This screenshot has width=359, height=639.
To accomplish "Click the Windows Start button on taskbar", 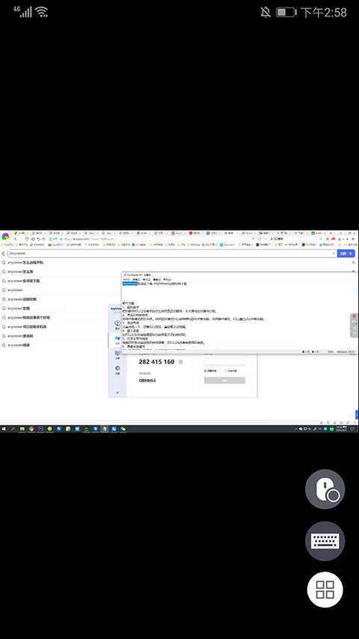I will click(4, 428).
